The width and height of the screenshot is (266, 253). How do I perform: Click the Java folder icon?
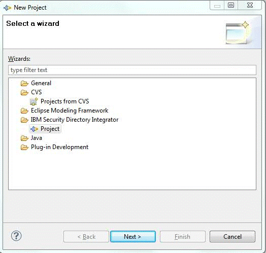click(24, 138)
